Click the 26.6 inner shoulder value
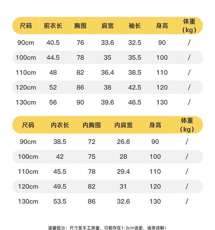 pos(123,142)
